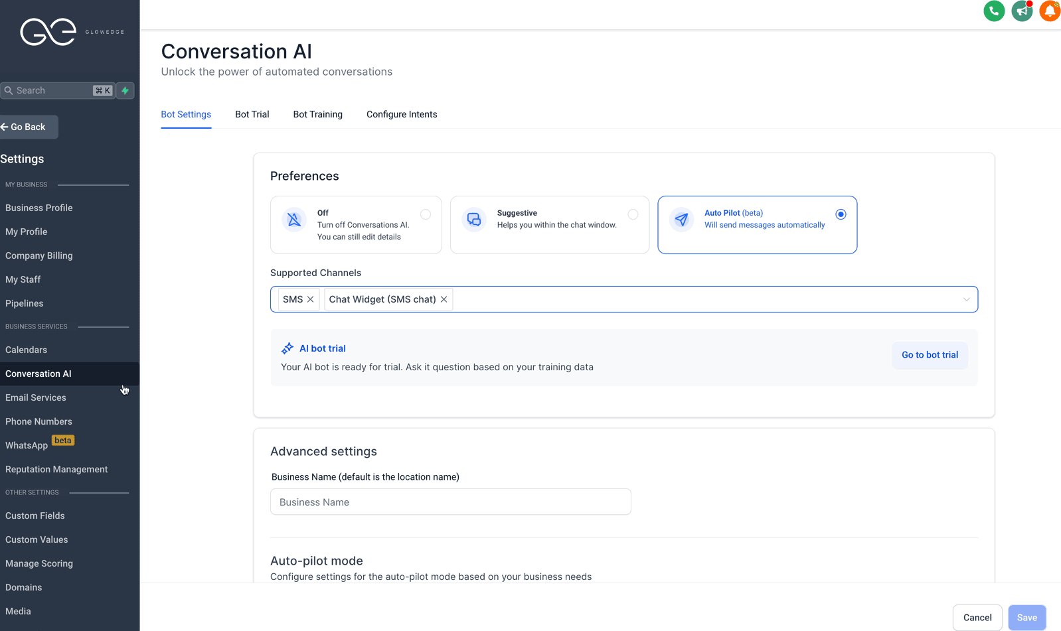
Task: Click the green phone dialer icon
Action: 993,11
